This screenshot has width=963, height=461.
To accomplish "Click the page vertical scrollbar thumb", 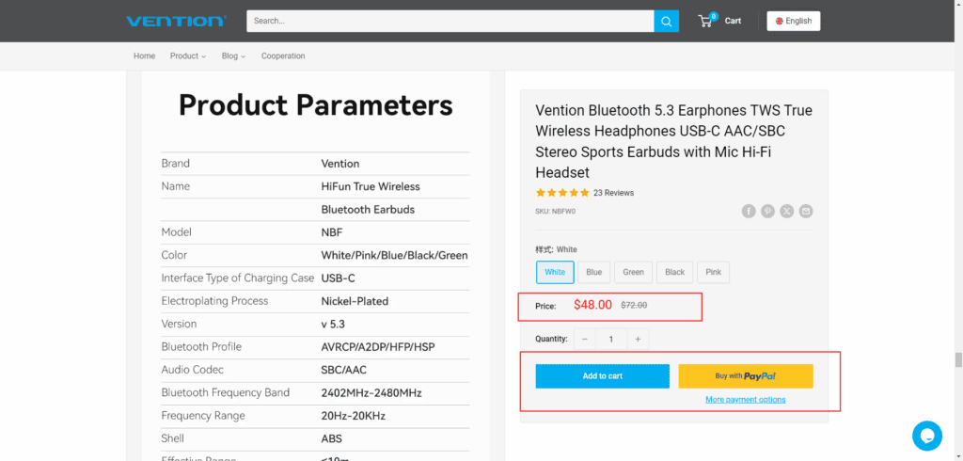I will coord(957,359).
